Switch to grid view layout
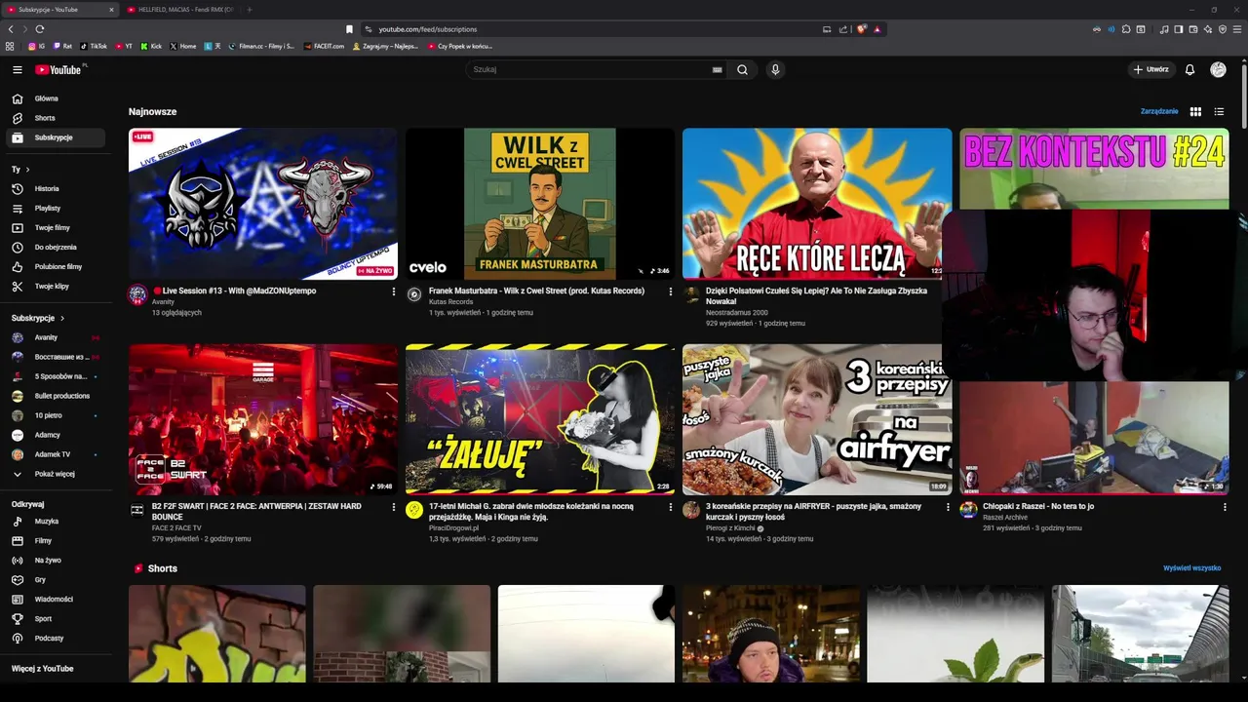Image resolution: width=1248 pixels, height=702 pixels. pos(1195,111)
